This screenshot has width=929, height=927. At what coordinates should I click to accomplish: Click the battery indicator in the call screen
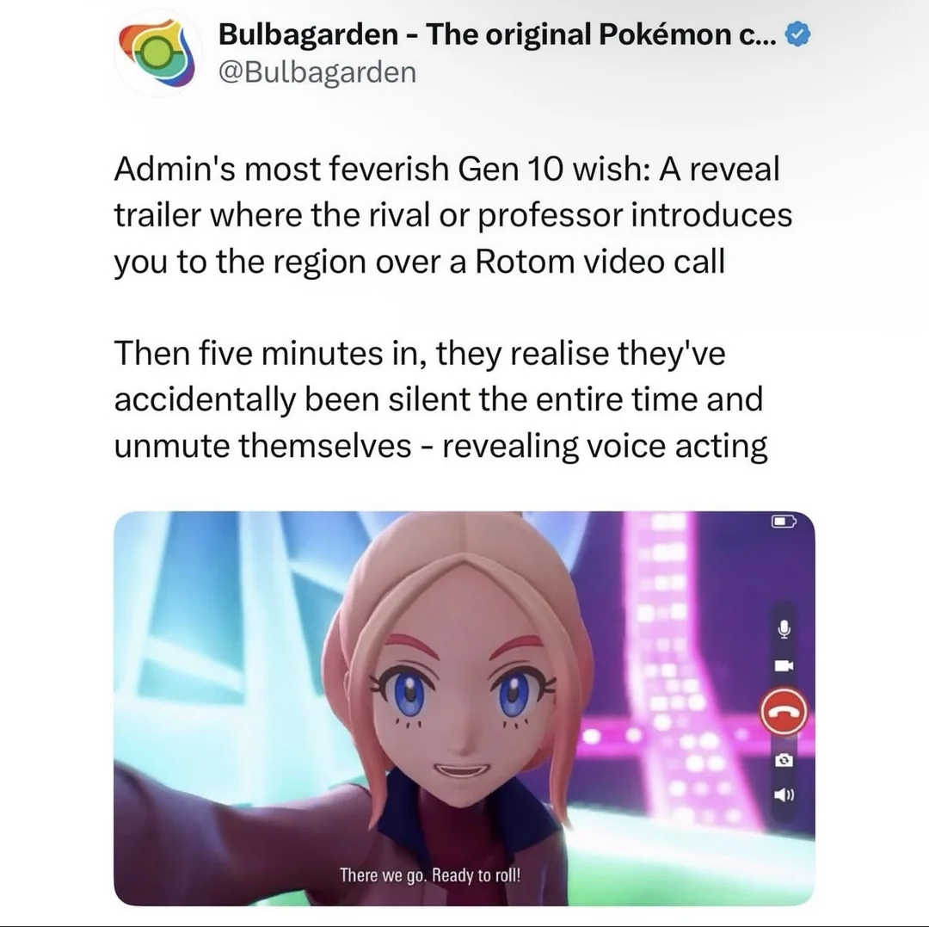pos(784,522)
